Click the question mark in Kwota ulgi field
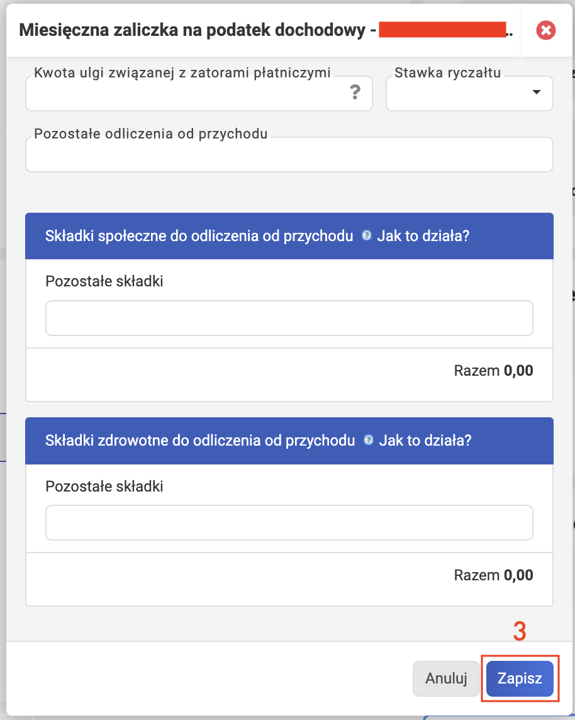This screenshot has width=575, height=720. tap(355, 93)
